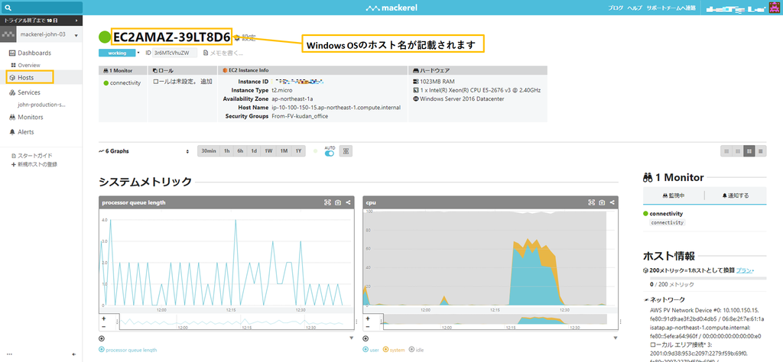Fullscreen the cpu graph
The height and width of the screenshot is (362, 783).
click(x=592, y=202)
